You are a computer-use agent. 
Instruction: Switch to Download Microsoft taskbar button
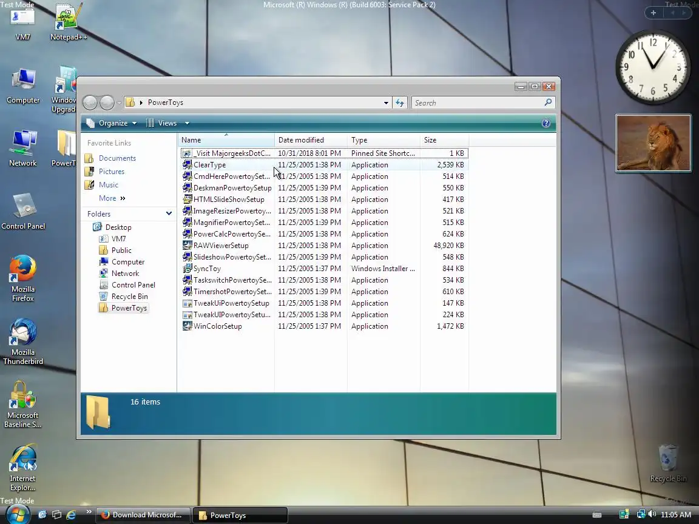pyautogui.click(x=143, y=515)
